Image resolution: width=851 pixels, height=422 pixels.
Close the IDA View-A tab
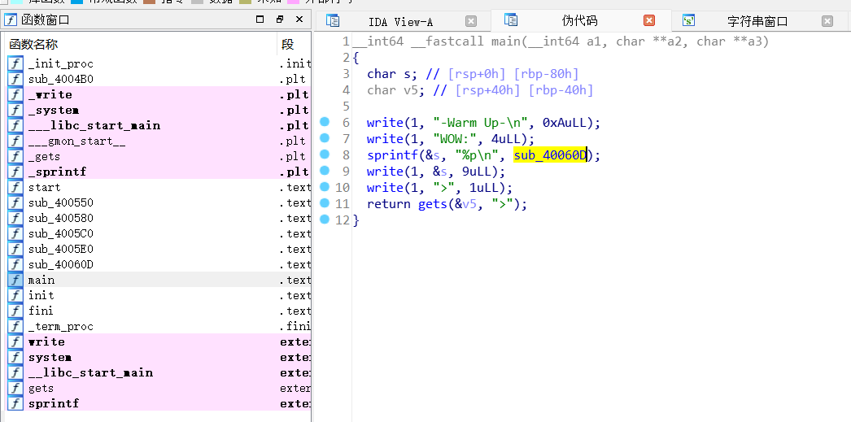pos(471,21)
